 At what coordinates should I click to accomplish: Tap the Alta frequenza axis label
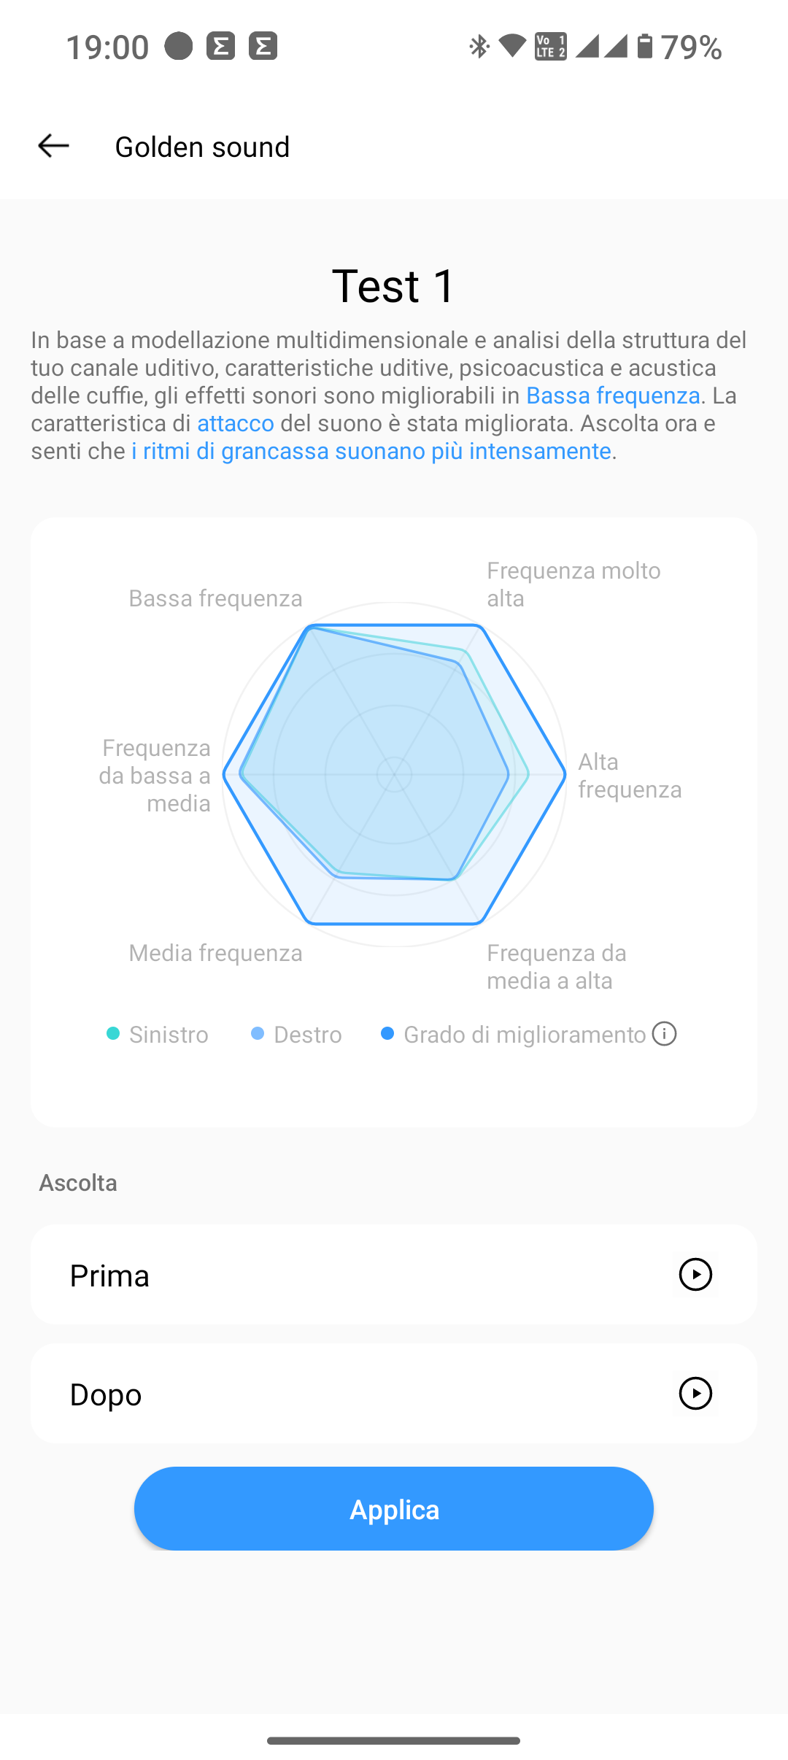630,776
